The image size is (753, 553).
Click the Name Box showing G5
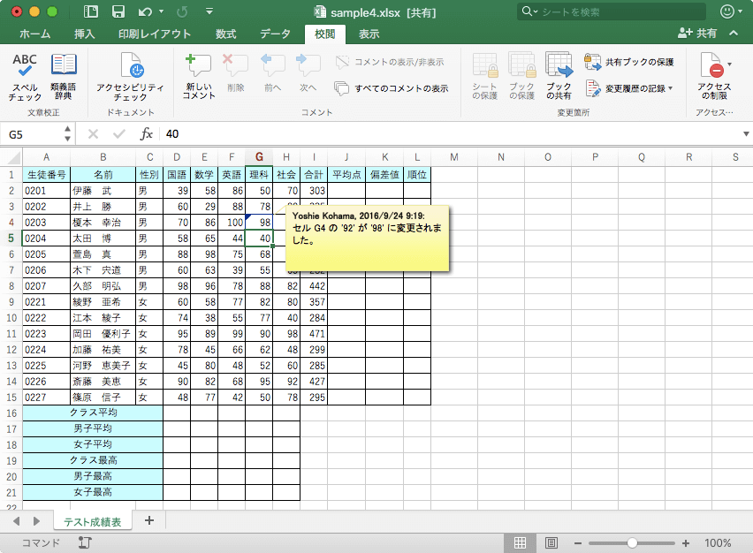(x=32, y=134)
